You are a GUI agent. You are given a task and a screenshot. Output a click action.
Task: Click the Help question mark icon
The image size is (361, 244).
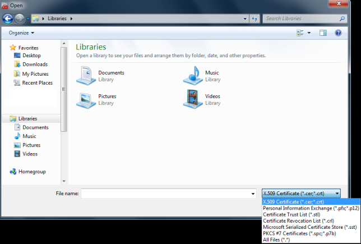[338, 33]
